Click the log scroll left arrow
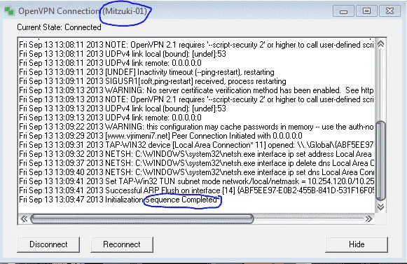Image resolution: width=407 pixels, height=264 pixels. click(24, 218)
